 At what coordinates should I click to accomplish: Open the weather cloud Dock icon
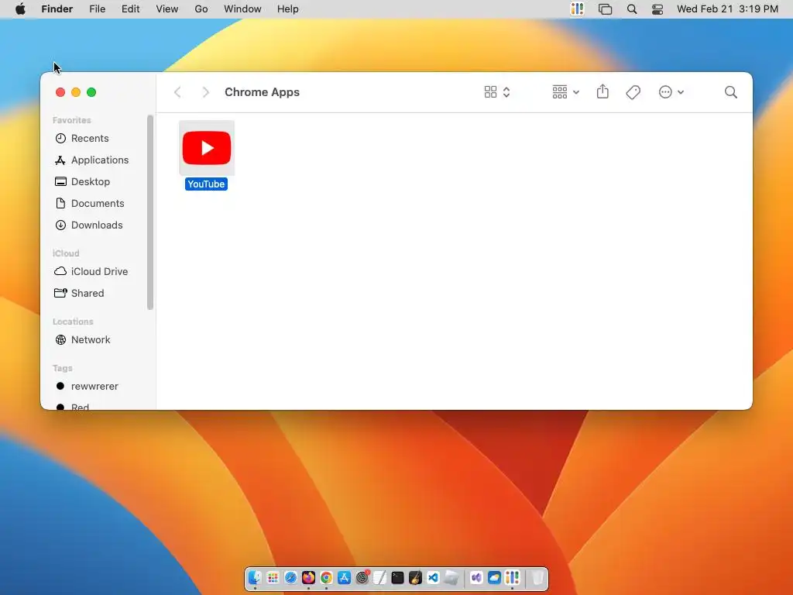click(x=494, y=577)
